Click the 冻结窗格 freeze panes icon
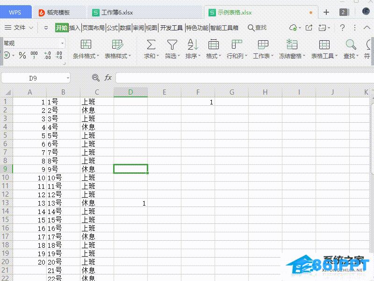Screen dimensions: 374x281 point(292,44)
